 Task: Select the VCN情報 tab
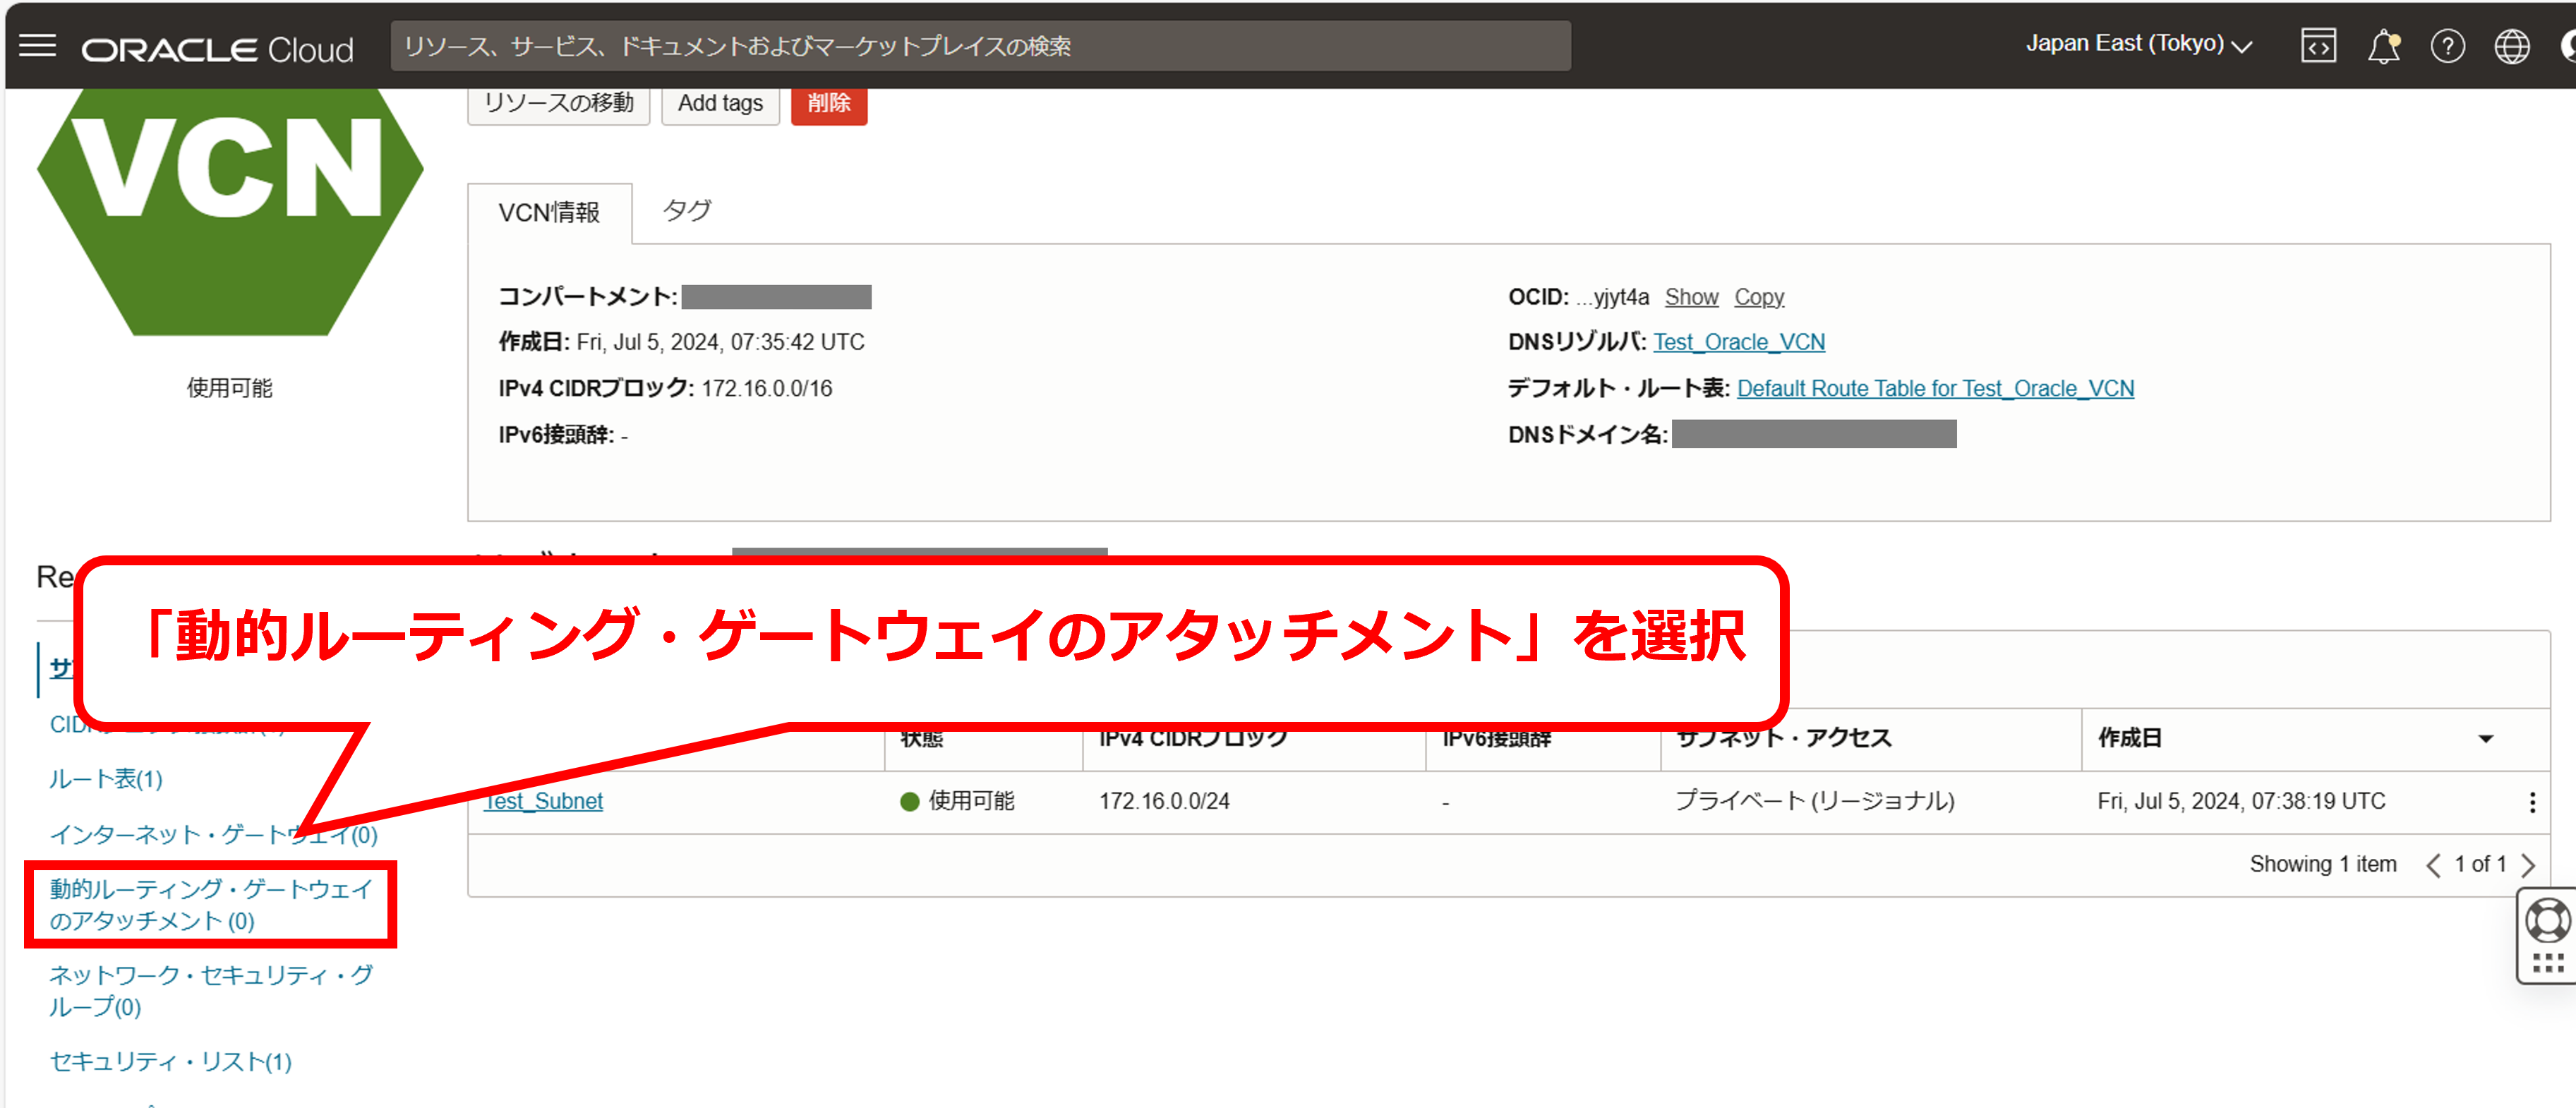(549, 213)
